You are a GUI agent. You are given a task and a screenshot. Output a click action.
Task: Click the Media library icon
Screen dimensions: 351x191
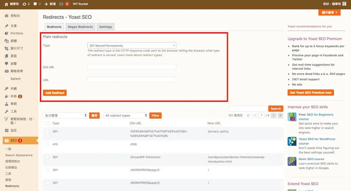tap(6, 41)
